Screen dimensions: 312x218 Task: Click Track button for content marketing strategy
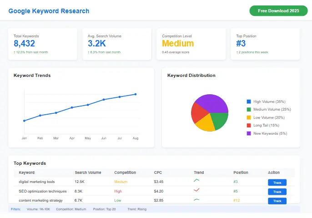[277, 201]
